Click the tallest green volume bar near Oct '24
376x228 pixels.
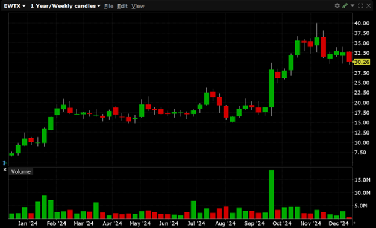271,194
